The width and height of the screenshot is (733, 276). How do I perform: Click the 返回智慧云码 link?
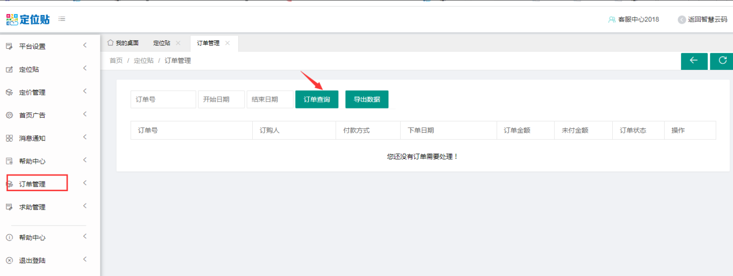pos(703,19)
